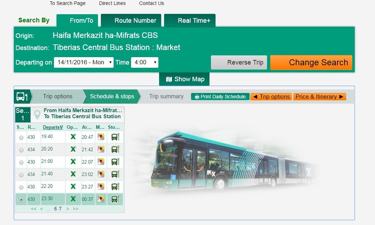Click the Reverse Trip button
The image size is (375, 225).
pos(239,63)
